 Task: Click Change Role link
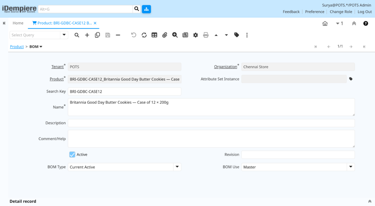pyautogui.click(x=341, y=12)
